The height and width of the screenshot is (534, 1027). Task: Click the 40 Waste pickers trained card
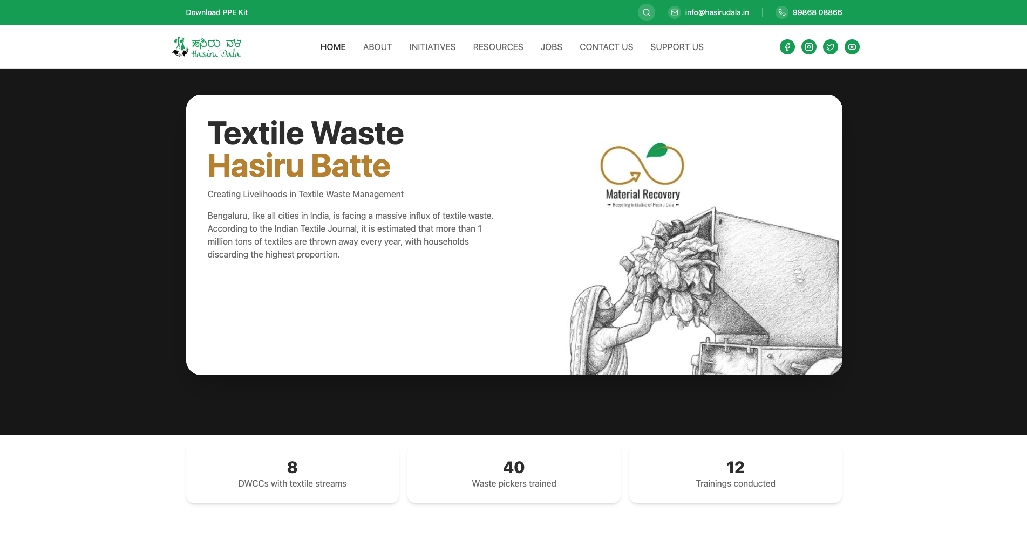[514, 474]
